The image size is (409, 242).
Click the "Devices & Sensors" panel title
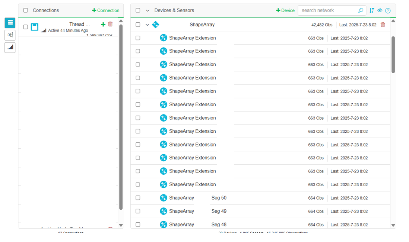pyautogui.click(x=174, y=10)
